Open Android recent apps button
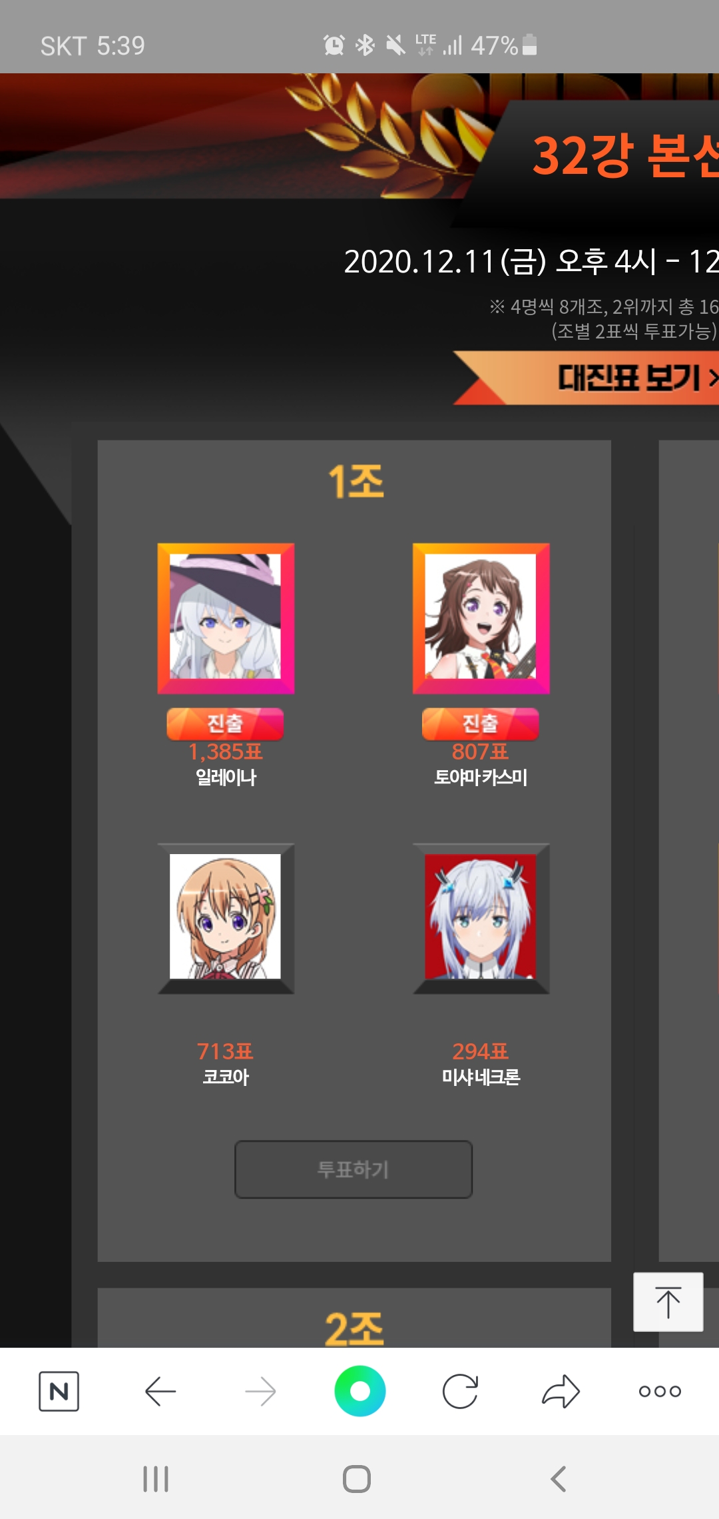 click(x=156, y=1479)
